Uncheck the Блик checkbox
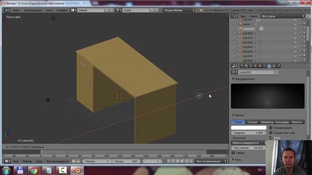The image size is (312, 175). [271, 138]
